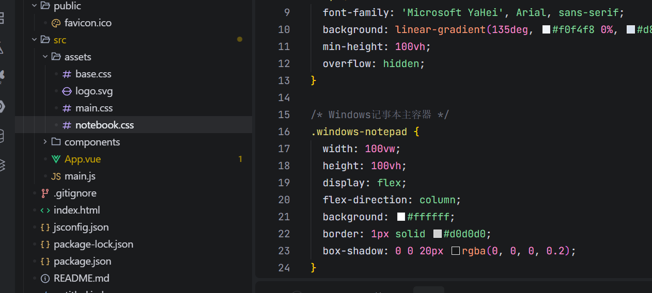
Task: Open main.js in the src folder
Action: point(80,176)
